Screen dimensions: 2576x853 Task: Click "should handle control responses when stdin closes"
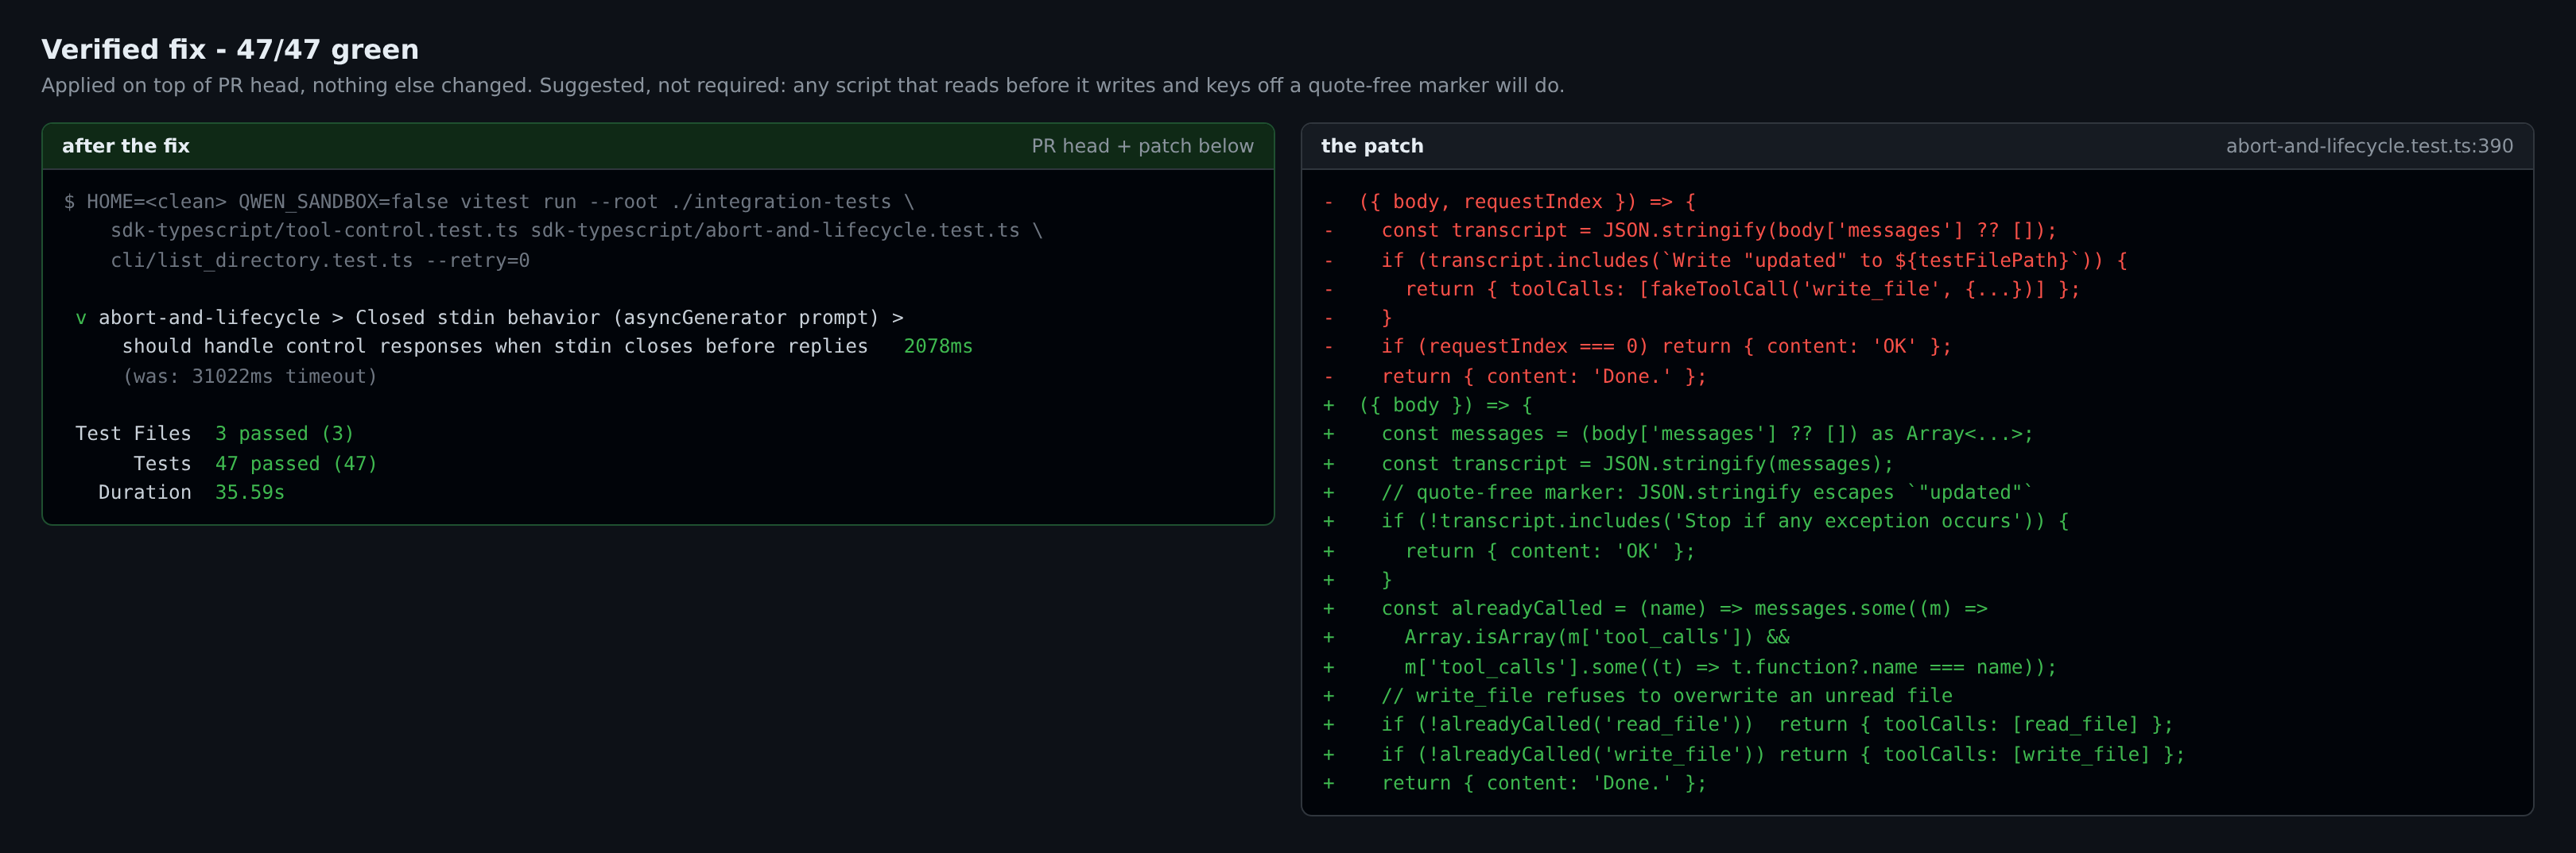(x=495, y=346)
